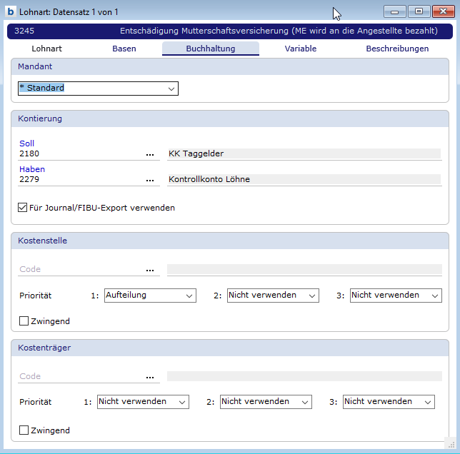Screen dimensions: 460x454
Task: Uncheck Für Journal/FIBU-Export verwenden
Action: coord(24,208)
